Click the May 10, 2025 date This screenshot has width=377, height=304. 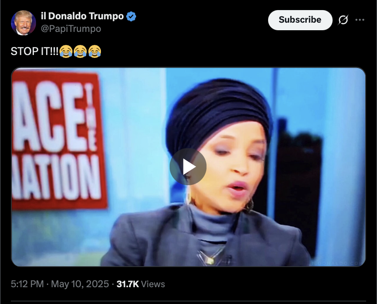click(80, 284)
